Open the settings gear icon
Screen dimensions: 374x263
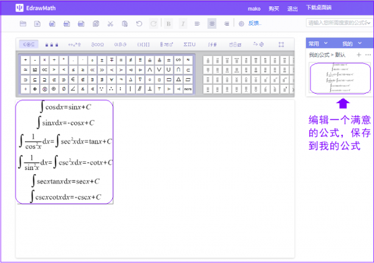click(x=242, y=24)
